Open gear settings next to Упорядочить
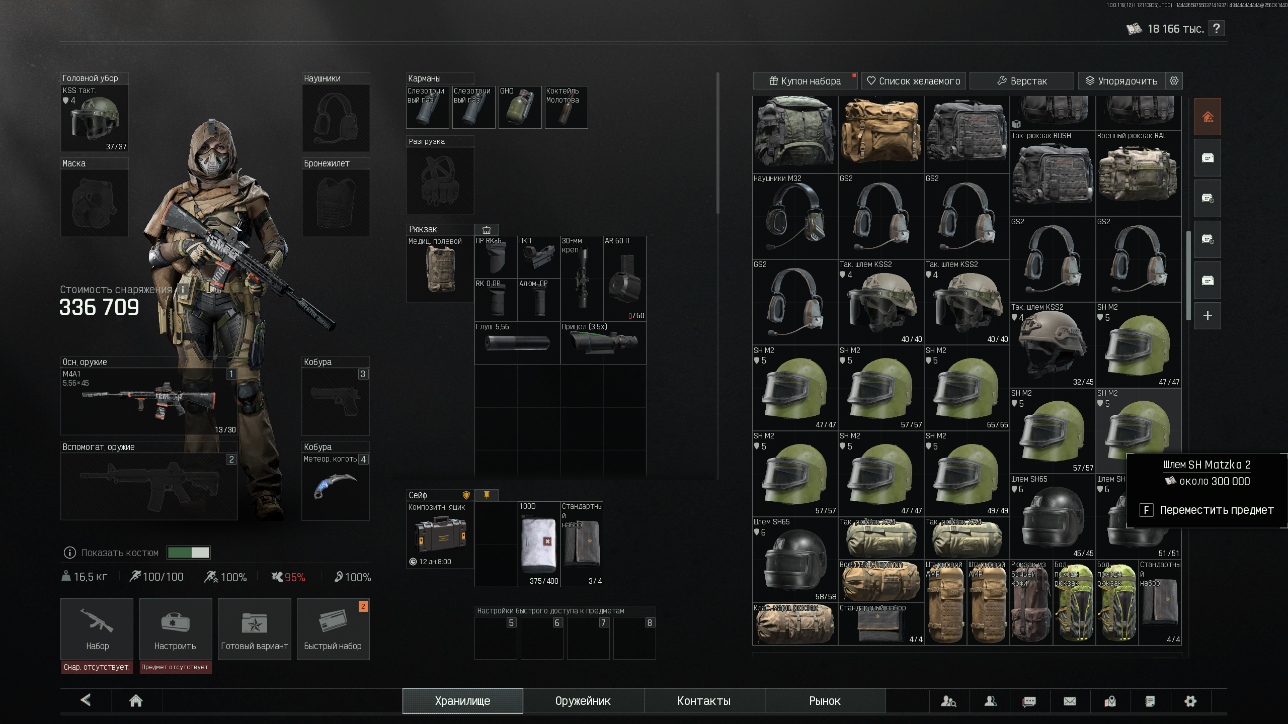 pos(1174,81)
